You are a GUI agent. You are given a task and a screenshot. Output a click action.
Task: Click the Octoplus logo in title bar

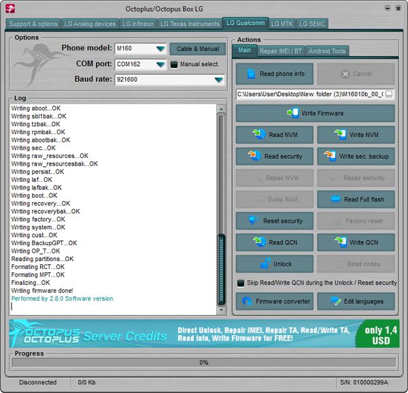point(10,9)
